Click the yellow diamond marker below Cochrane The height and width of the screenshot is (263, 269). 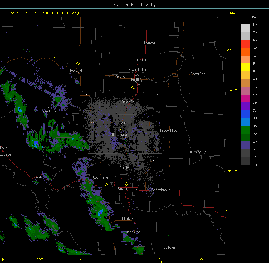pos(106,185)
